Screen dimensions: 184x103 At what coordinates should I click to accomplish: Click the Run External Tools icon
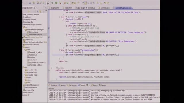coord(60,3)
